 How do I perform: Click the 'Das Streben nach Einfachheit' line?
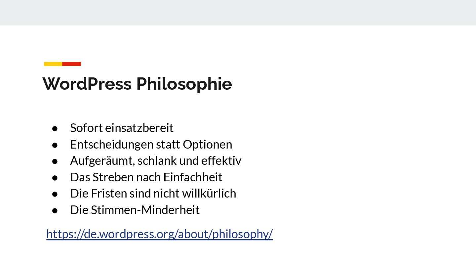point(146,177)
